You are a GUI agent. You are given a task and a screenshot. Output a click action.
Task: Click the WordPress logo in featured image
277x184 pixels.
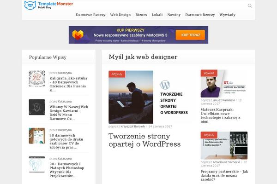pyautogui.click(x=165, y=85)
